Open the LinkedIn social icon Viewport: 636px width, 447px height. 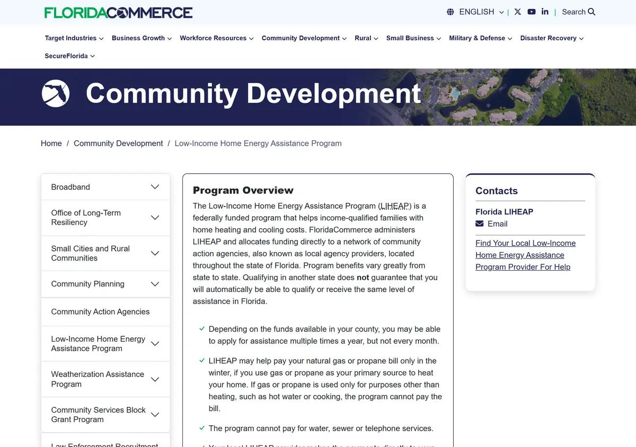click(x=545, y=12)
